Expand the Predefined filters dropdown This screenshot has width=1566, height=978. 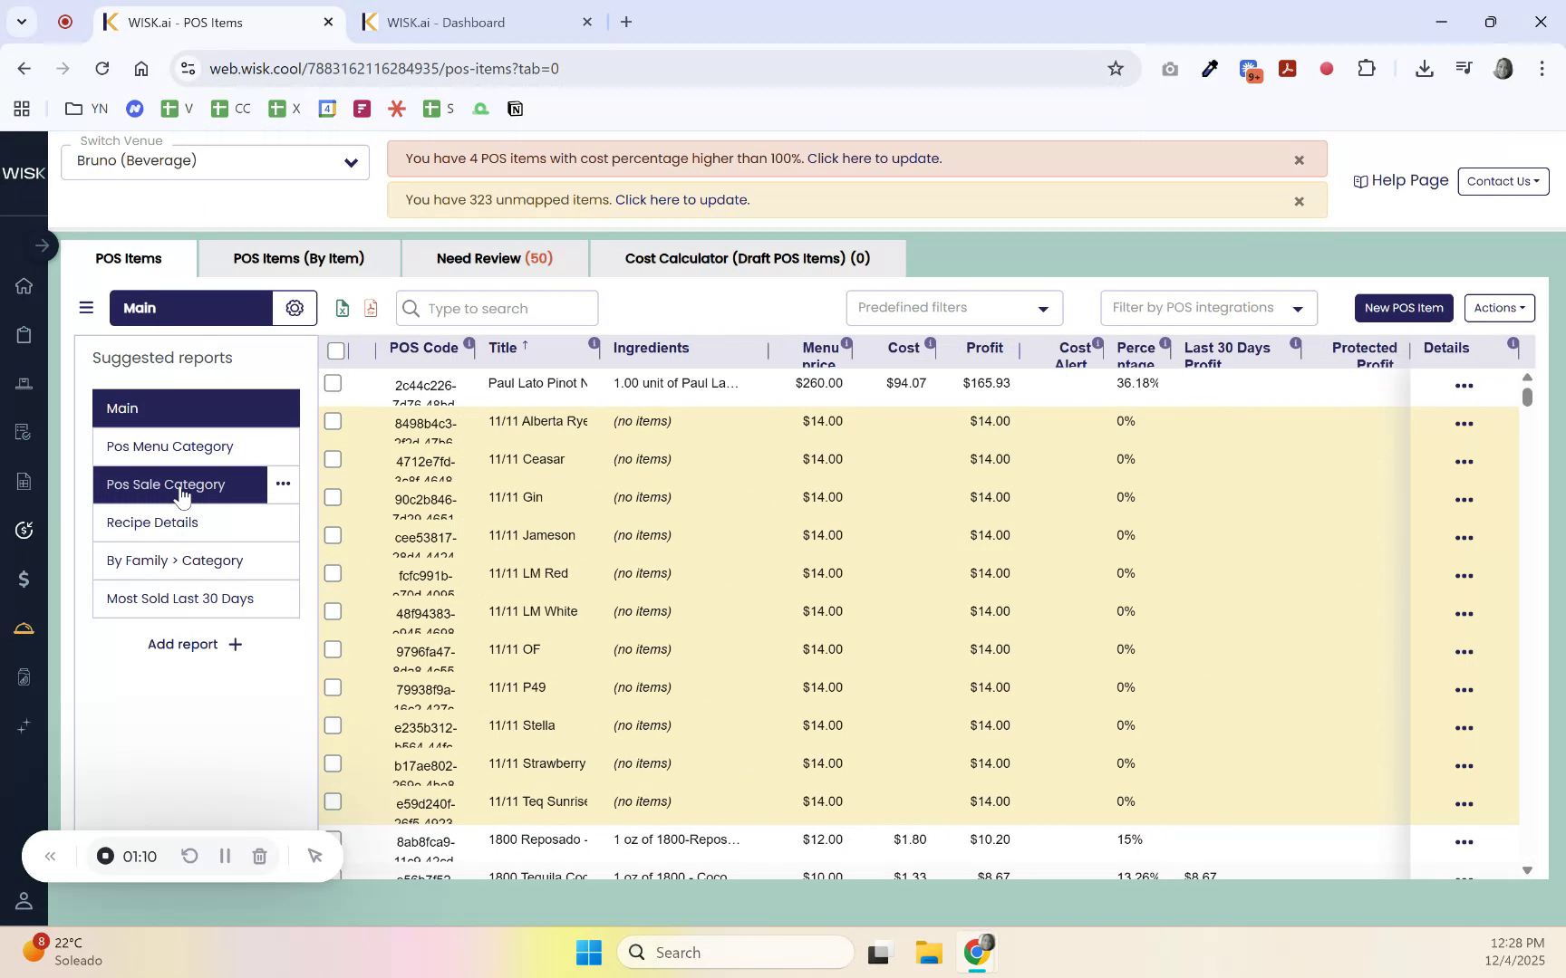click(953, 308)
